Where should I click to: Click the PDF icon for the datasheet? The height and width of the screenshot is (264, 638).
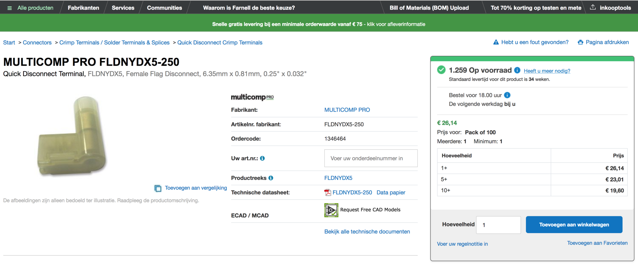point(328,192)
